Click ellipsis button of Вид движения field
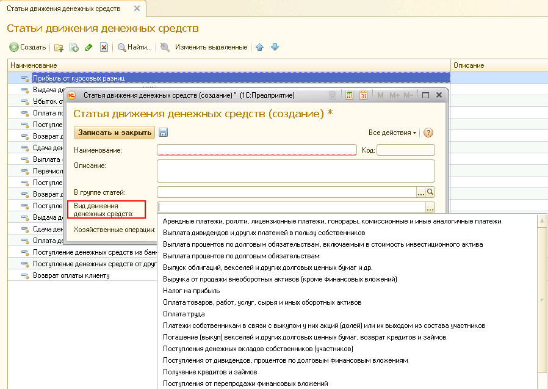The width and height of the screenshot is (548, 389). click(x=430, y=208)
